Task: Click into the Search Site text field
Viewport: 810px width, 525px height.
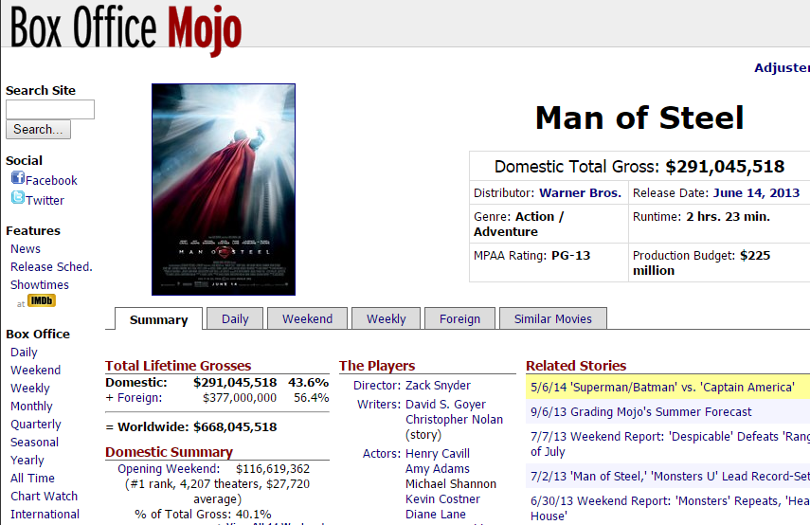Action: pos(50,109)
